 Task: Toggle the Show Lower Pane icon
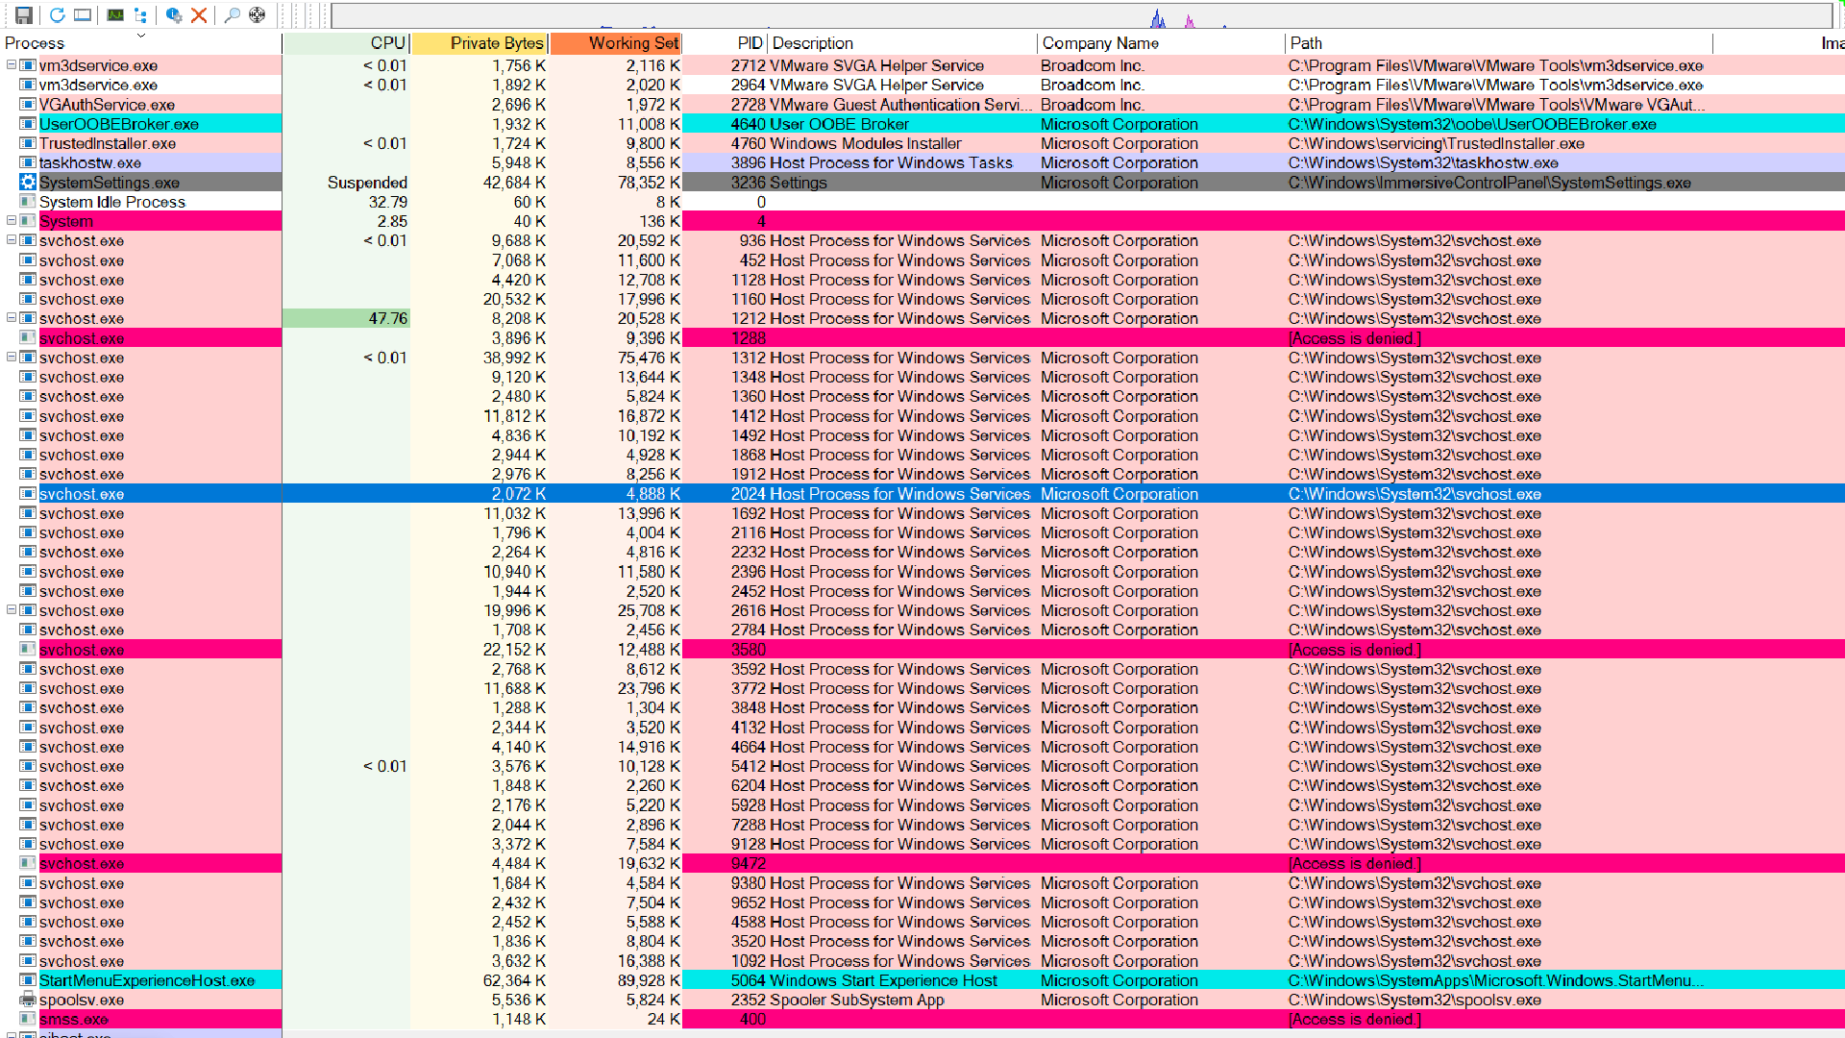point(83,14)
